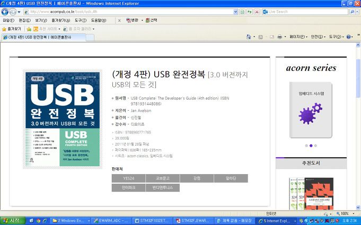Click the empty new tab button
This screenshot has width=361, height=225.
pos(90,38)
